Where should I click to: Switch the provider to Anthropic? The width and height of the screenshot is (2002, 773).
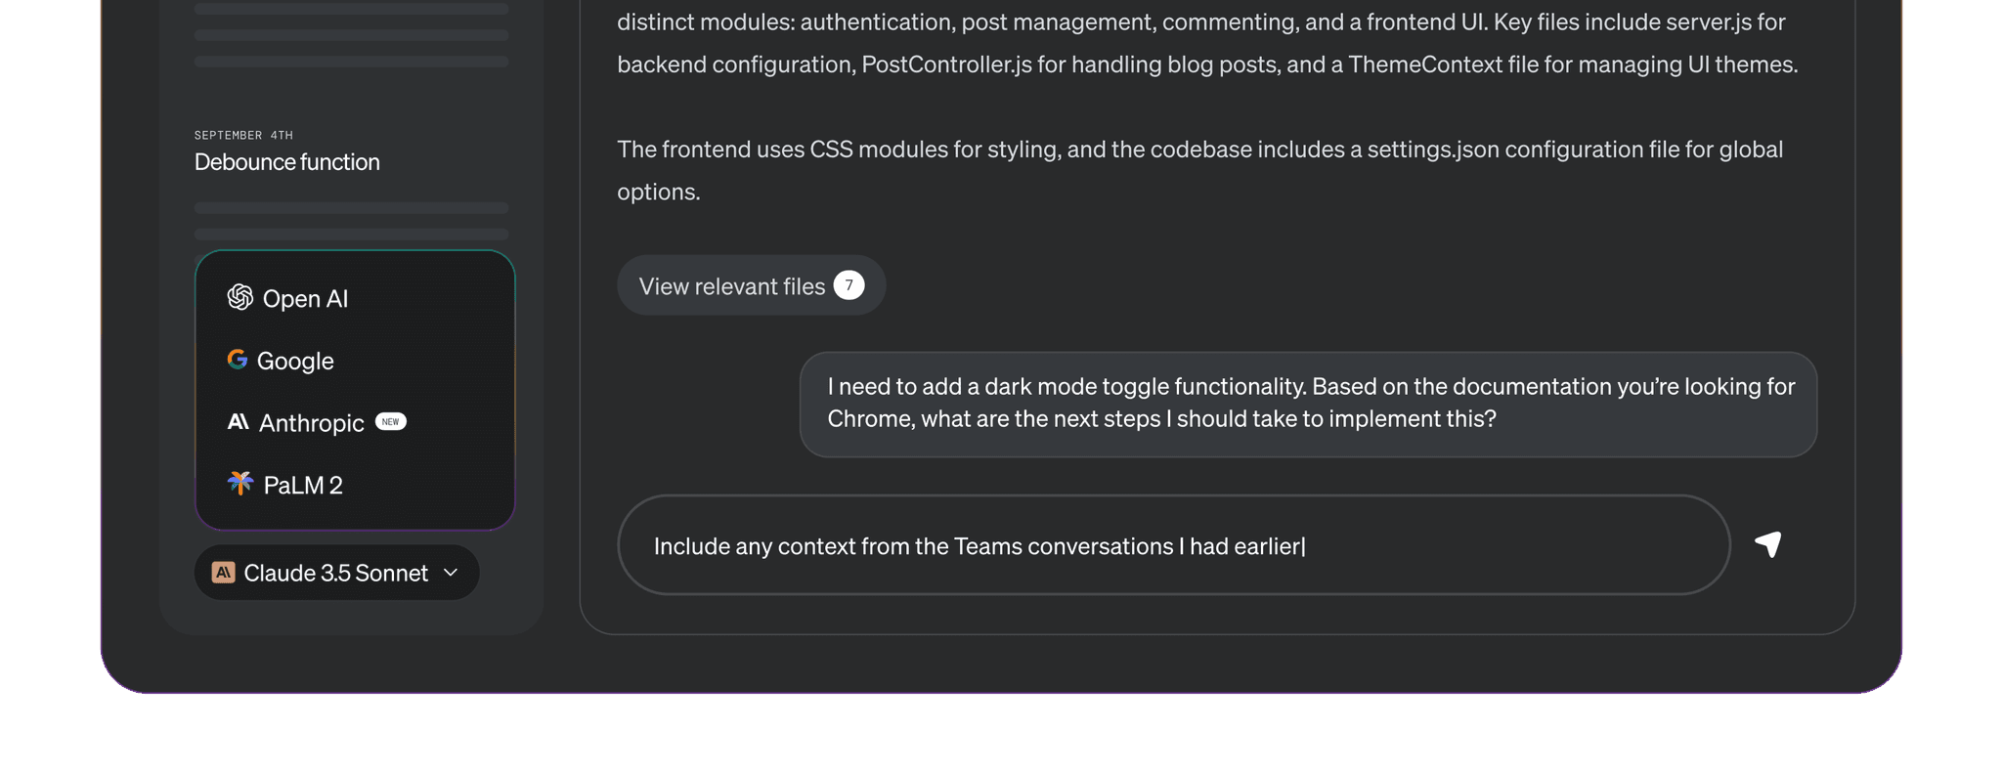[x=311, y=422]
